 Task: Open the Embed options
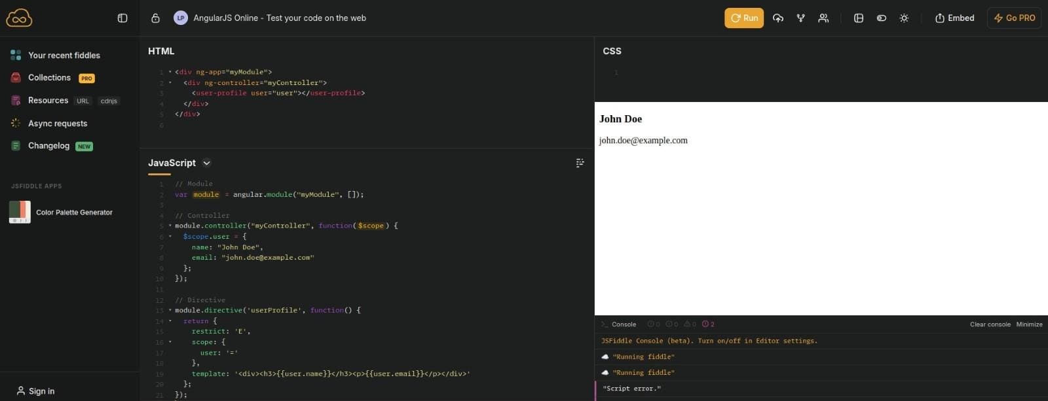tap(954, 18)
